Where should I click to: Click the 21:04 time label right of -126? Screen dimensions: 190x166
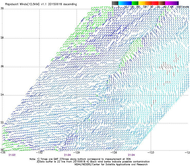click(131, 155)
